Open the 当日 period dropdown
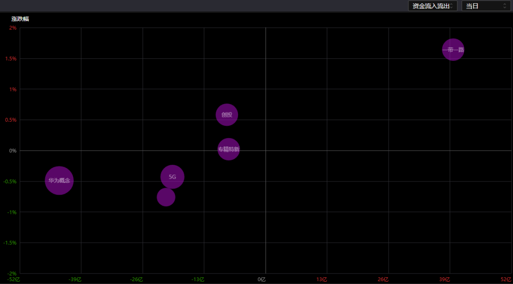The height and width of the screenshot is (284, 513). [x=485, y=6]
